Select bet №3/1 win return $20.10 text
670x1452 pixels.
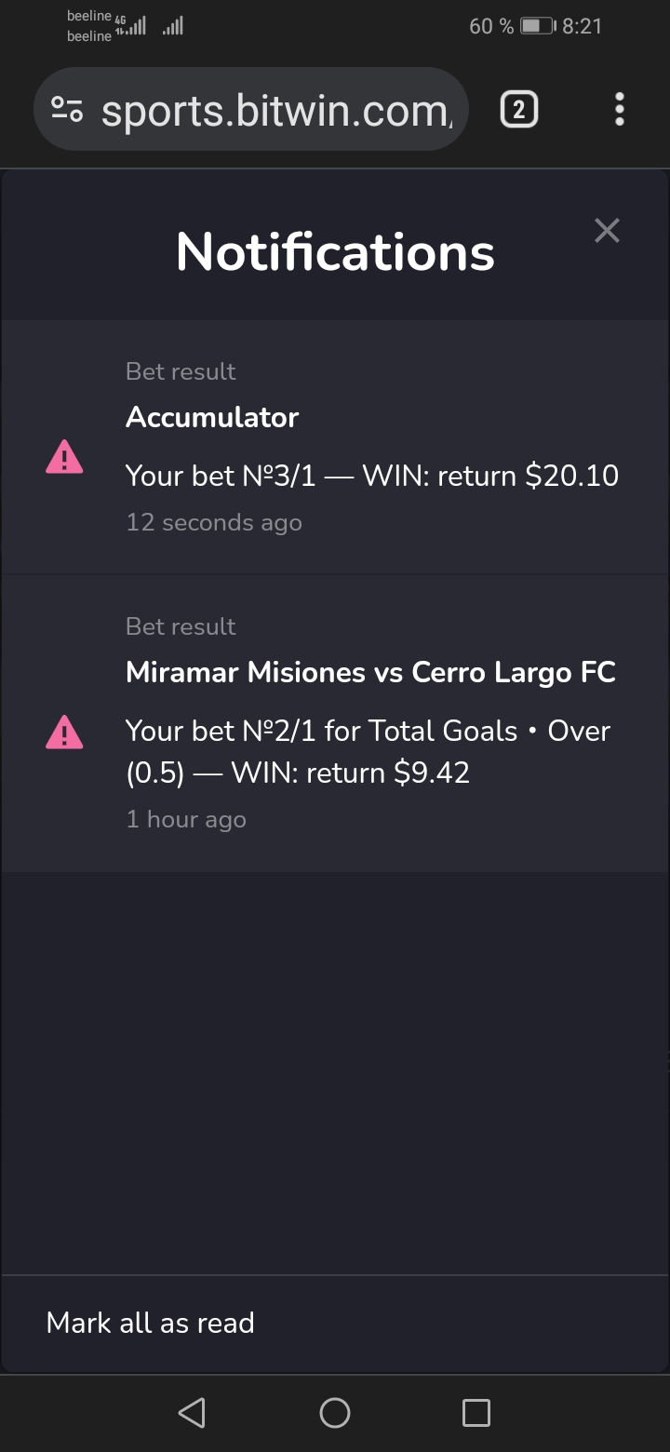pyautogui.click(x=371, y=476)
